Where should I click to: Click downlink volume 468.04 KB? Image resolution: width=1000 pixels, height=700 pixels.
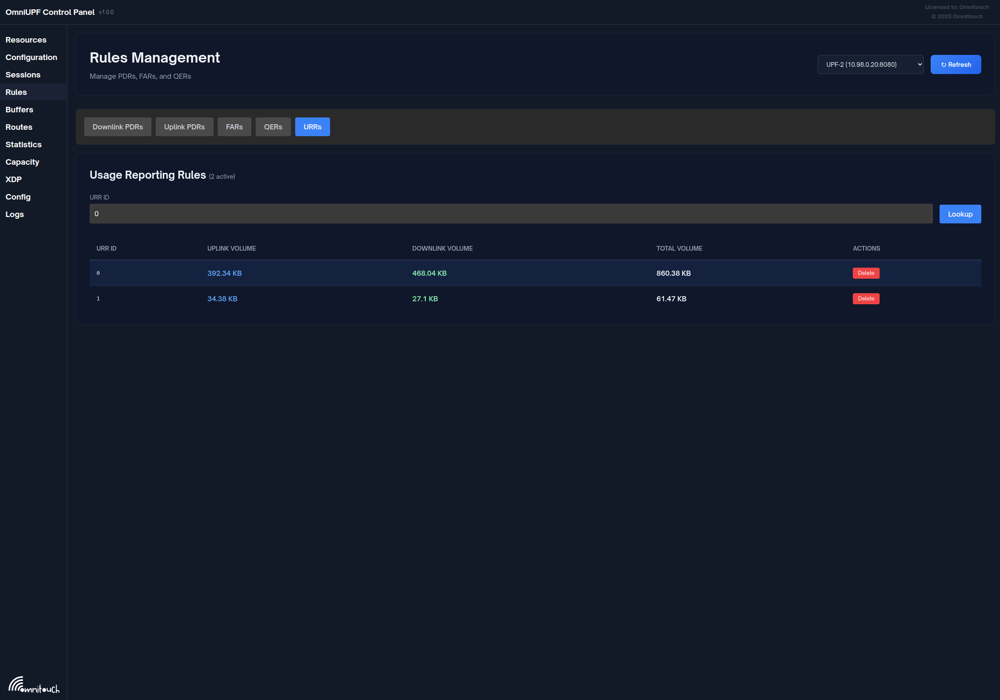429,273
